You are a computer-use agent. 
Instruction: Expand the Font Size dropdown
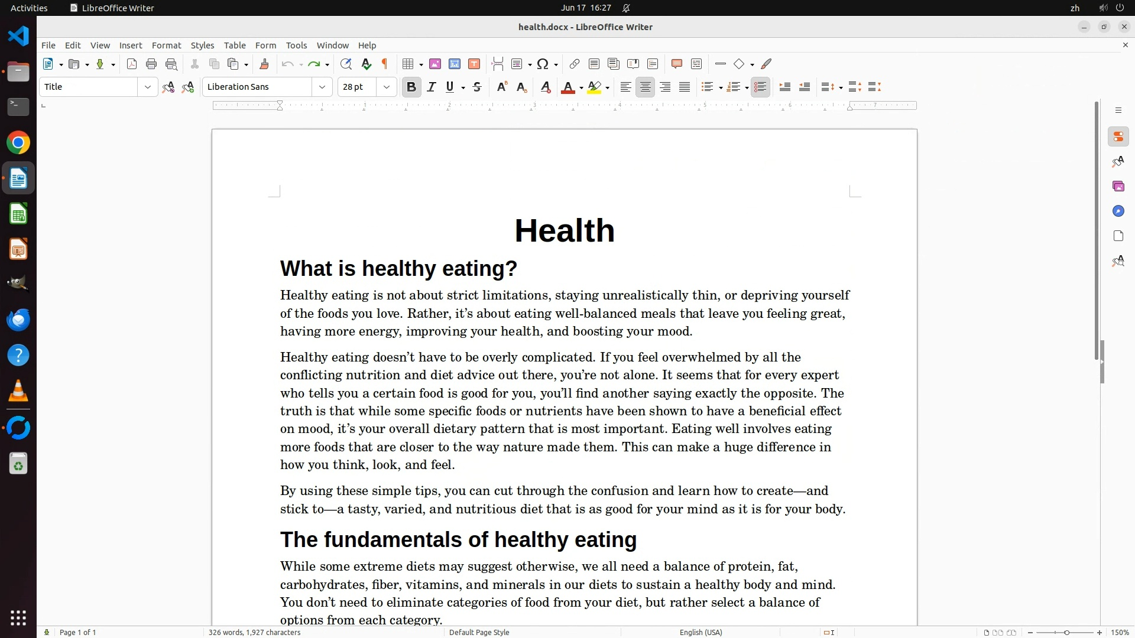pyautogui.click(x=387, y=87)
